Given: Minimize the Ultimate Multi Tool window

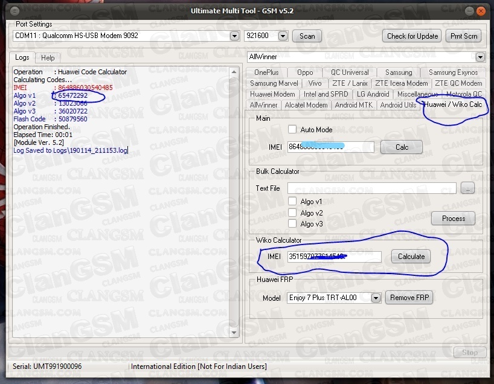Looking at the screenshot, I should tap(469, 11).
